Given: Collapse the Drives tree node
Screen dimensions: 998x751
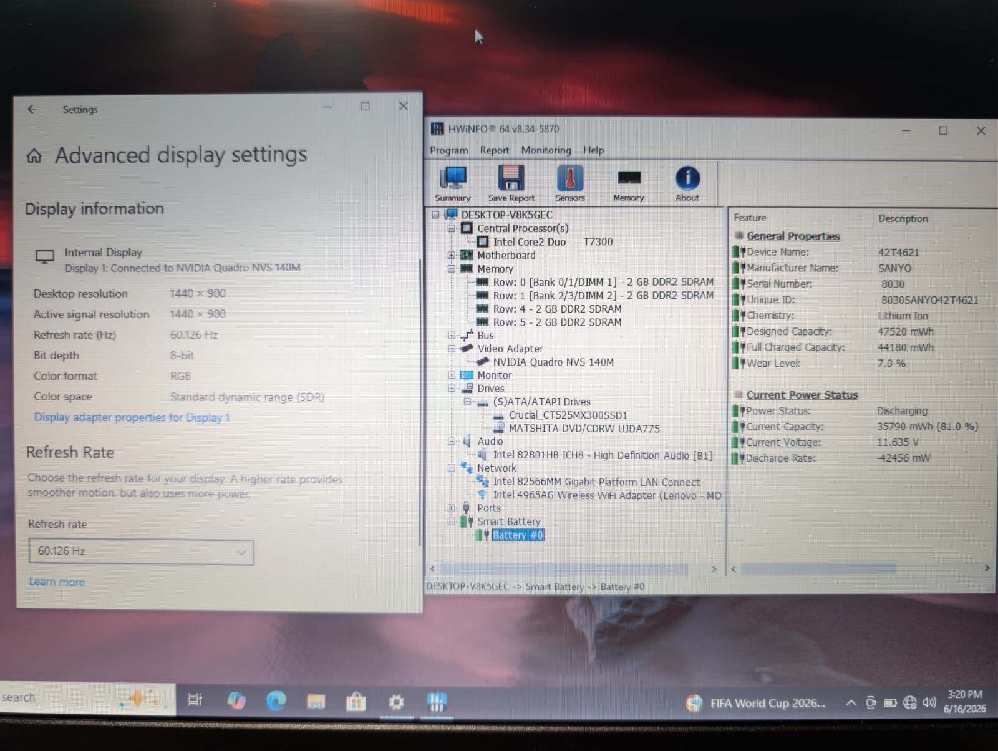Looking at the screenshot, I should [452, 388].
